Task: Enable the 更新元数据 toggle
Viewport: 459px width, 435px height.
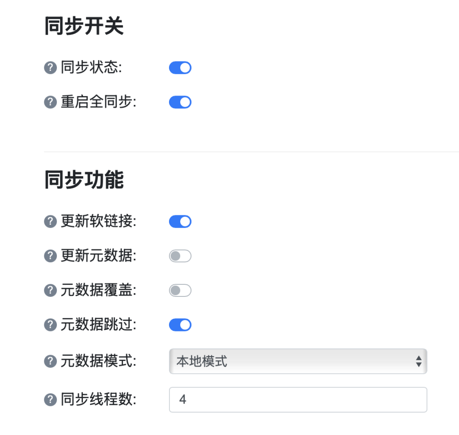Action: pos(180,256)
